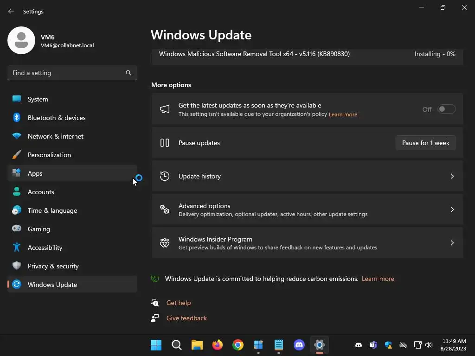The width and height of the screenshot is (475, 356).
Task: Click the Windows Insider Program hearts icon
Action: click(x=165, y=243)
